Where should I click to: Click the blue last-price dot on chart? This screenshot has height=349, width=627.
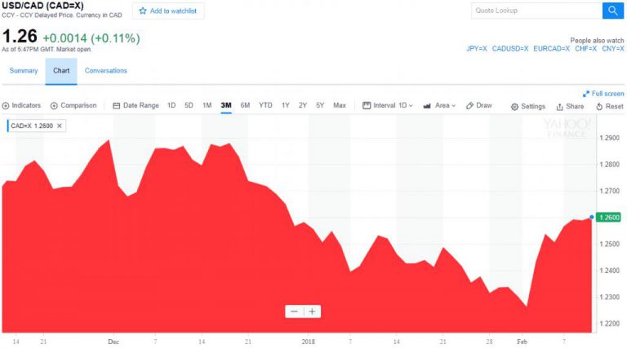click(591, 217)
